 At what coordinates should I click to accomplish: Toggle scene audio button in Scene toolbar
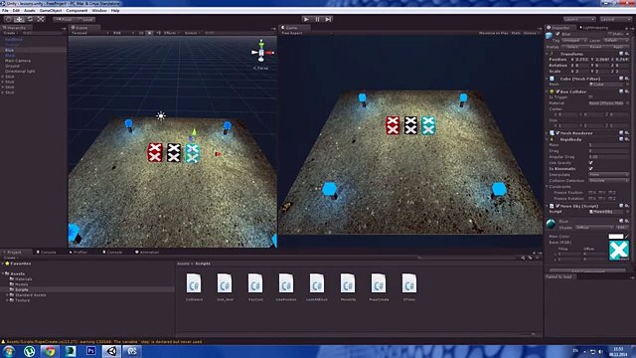pyautogui.click(x=159, y=33)
